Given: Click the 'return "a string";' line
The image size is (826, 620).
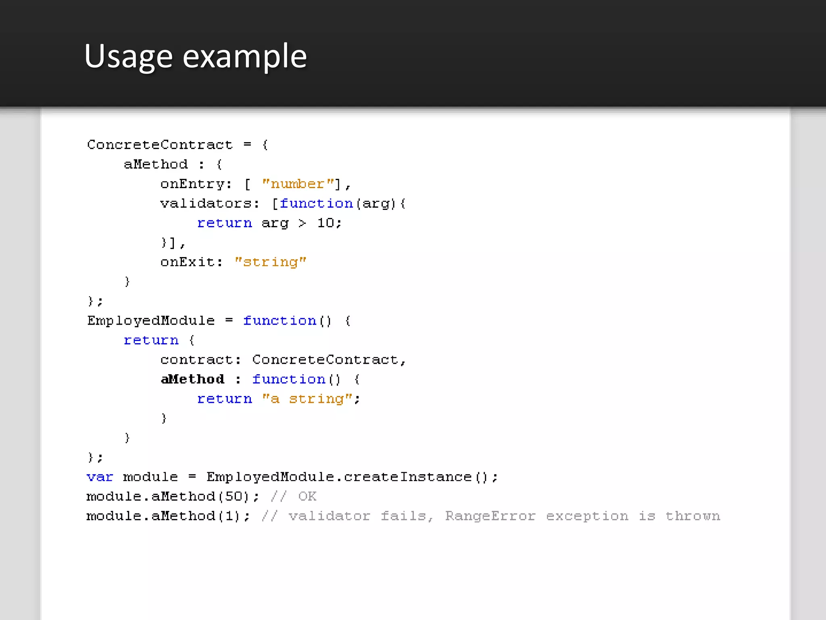Looking at the screenshot, I should 279,399.
